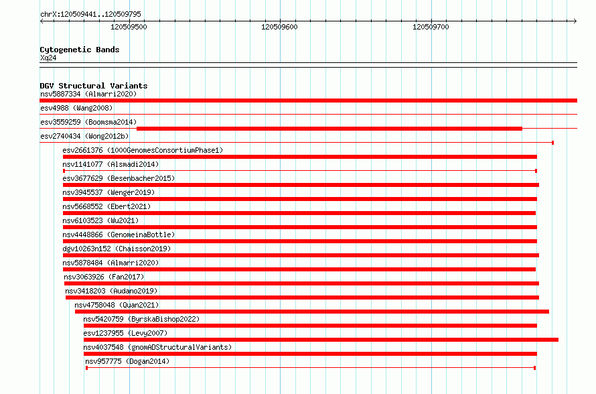Image resolution: width=596 pixels, height=394 pixels.
Task: Click nsv1141077 (Alsmadi2014) label
Action: click(110, 164)
